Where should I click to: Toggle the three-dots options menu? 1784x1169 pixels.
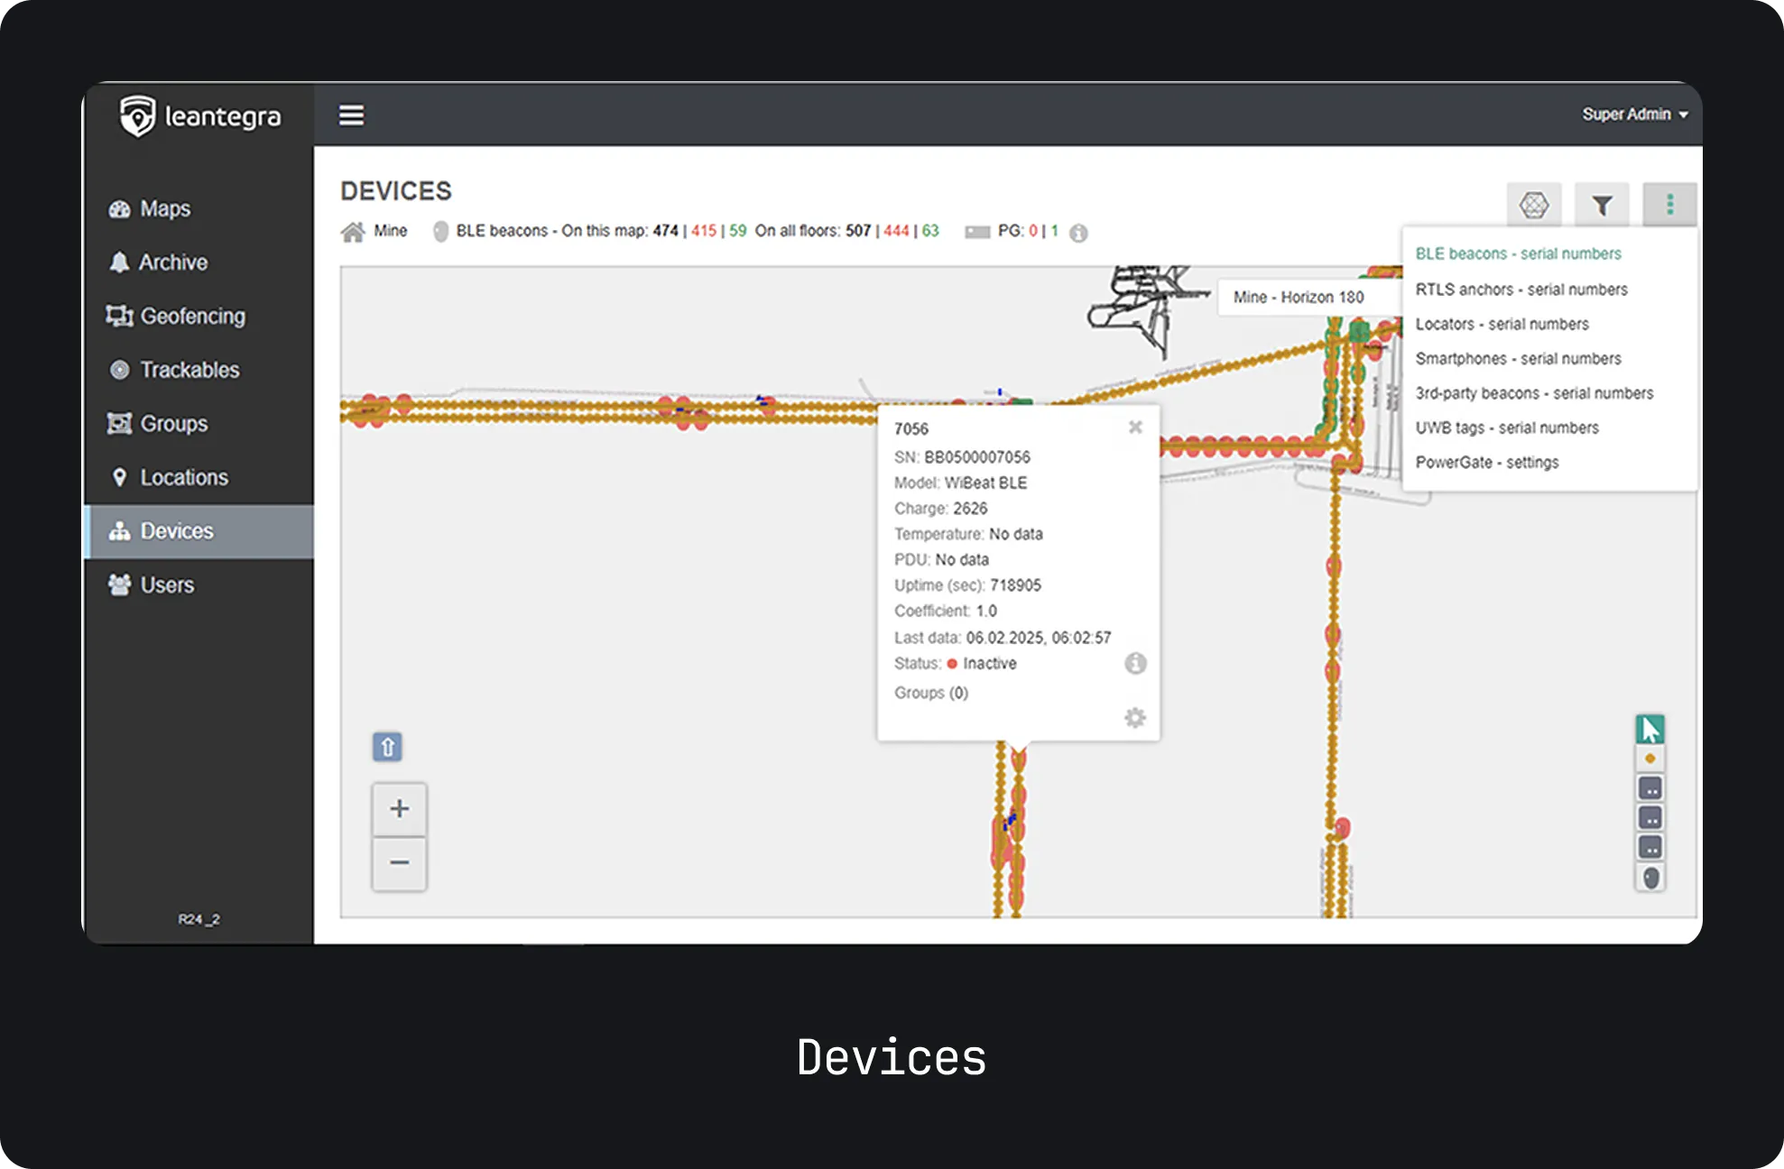[1669, 206]
